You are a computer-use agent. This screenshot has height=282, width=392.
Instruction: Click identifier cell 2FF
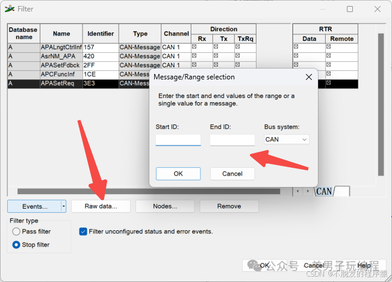coord(101,66)
